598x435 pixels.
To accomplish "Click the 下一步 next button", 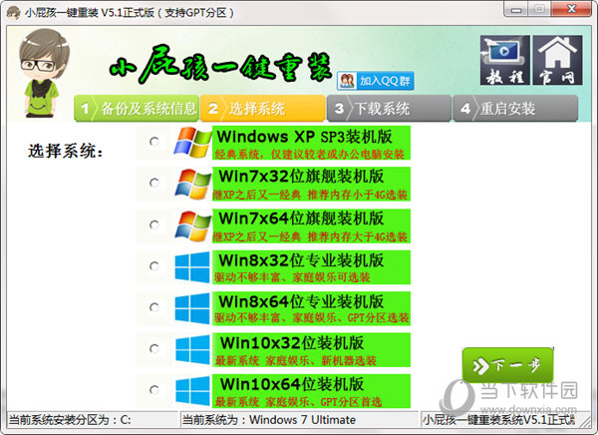I will click(507, 365).
